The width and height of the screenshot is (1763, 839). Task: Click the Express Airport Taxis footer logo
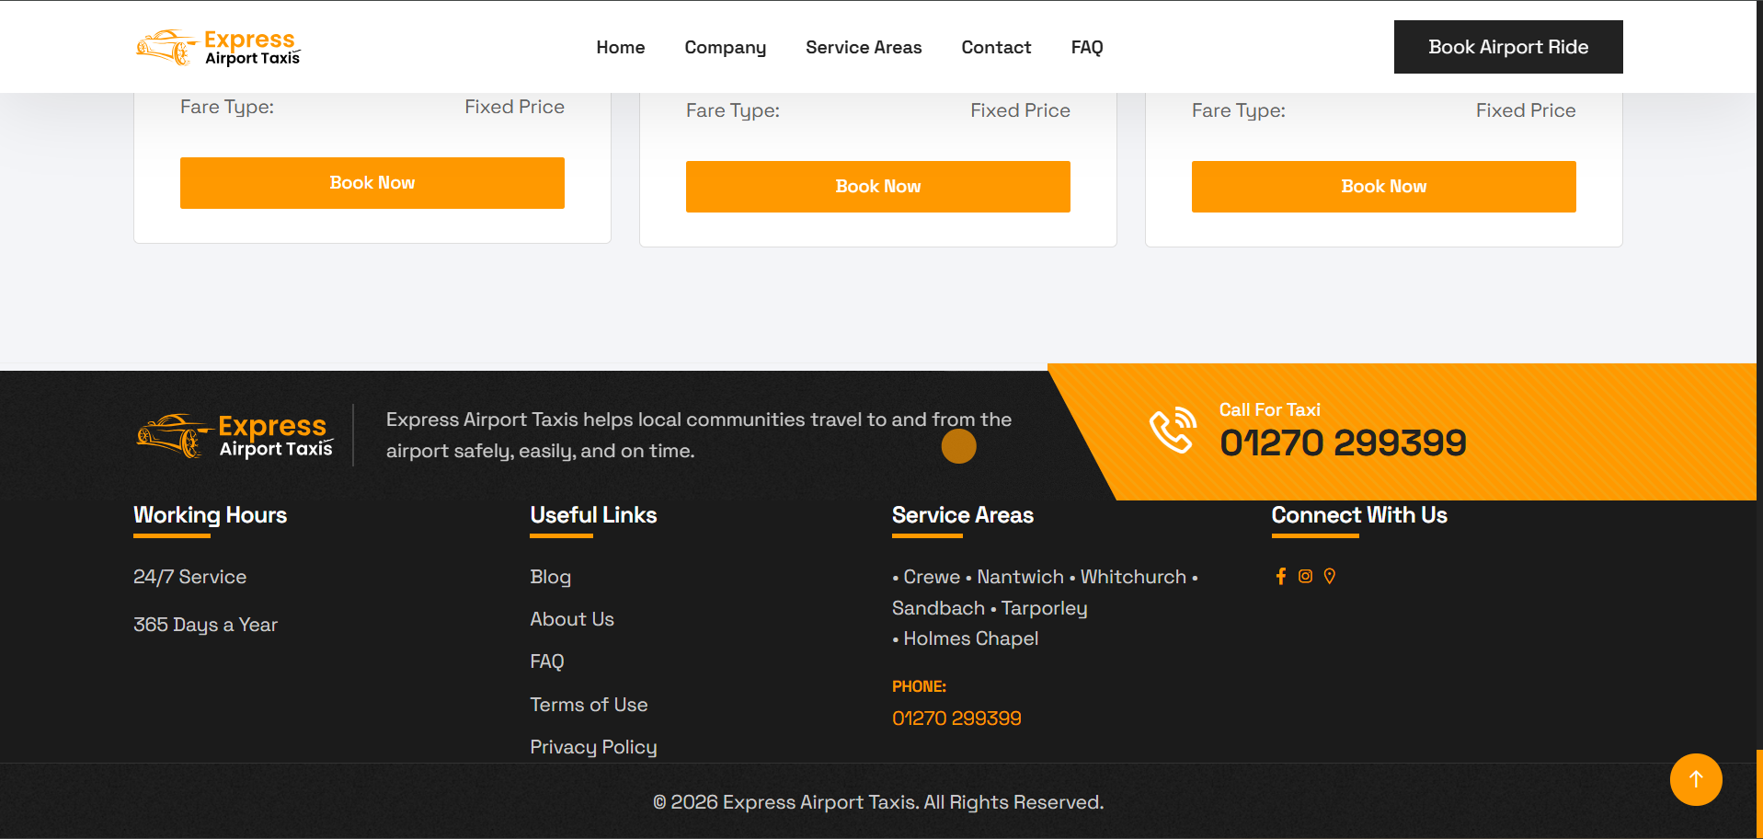235,435
